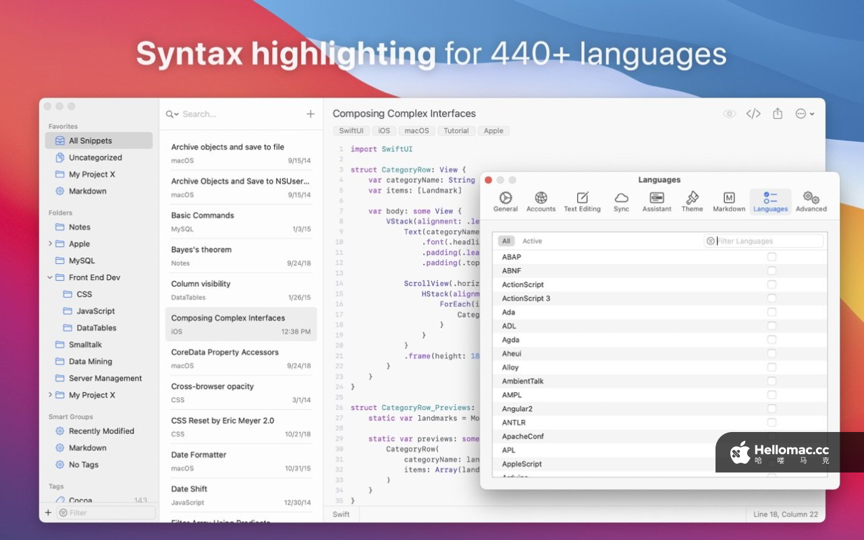The height and width of the screenshot is (540, 864).
Task: Open the Advanced preferences tab
Action: click(811, 202)
